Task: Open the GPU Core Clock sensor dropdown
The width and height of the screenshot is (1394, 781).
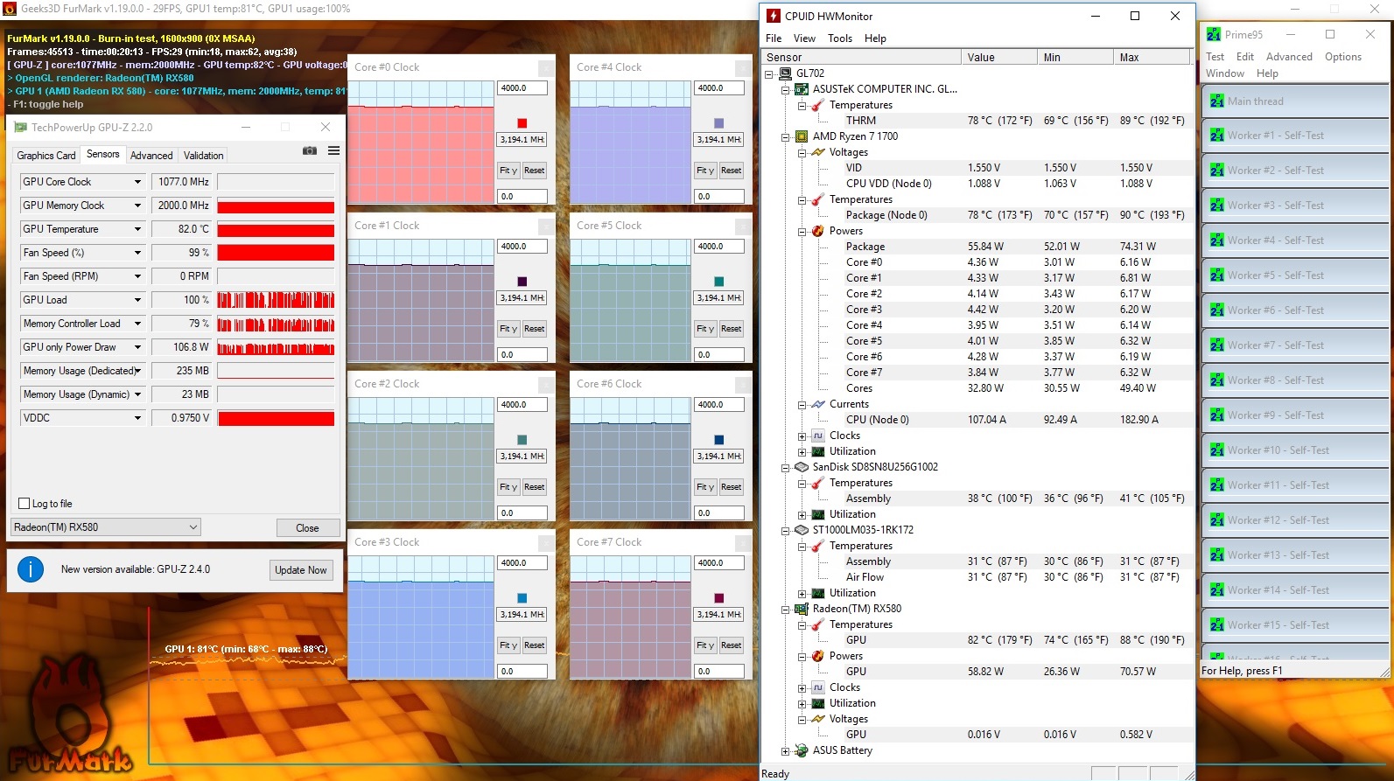Action: tap(137, 182)
